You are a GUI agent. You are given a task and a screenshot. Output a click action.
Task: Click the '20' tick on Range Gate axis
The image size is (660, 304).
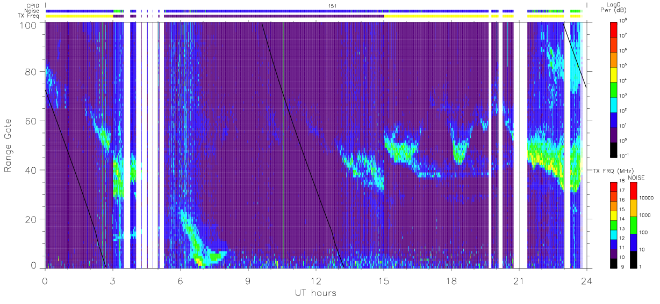point(31,219)
